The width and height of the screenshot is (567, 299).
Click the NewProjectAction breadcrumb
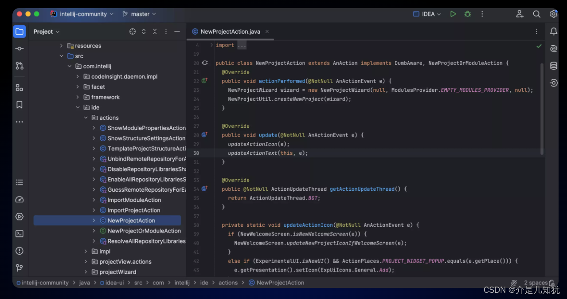click(x=277, y=283)
